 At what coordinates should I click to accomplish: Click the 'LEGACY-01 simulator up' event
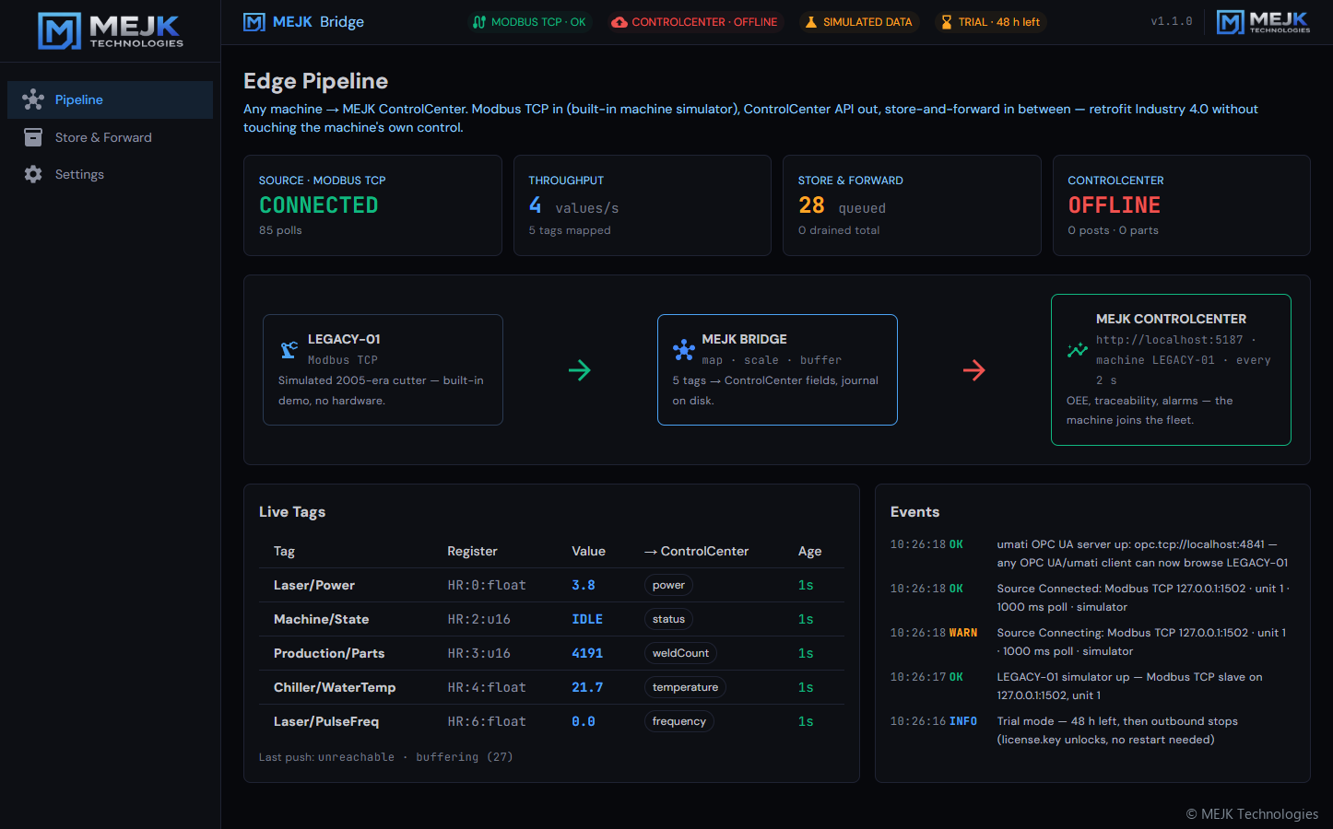pyautogui.click(x=1129, y=686)
